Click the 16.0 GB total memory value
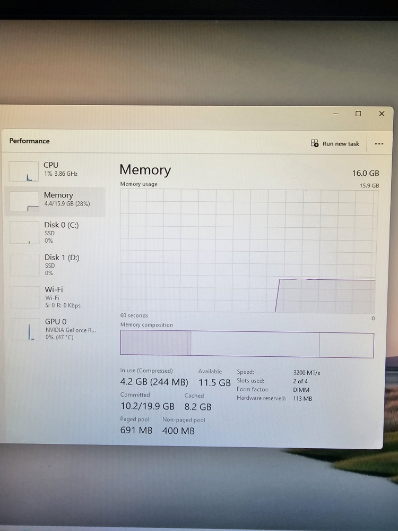Viewport: 398px width, 531px height. pyautogui.click(x=366, y=173)
